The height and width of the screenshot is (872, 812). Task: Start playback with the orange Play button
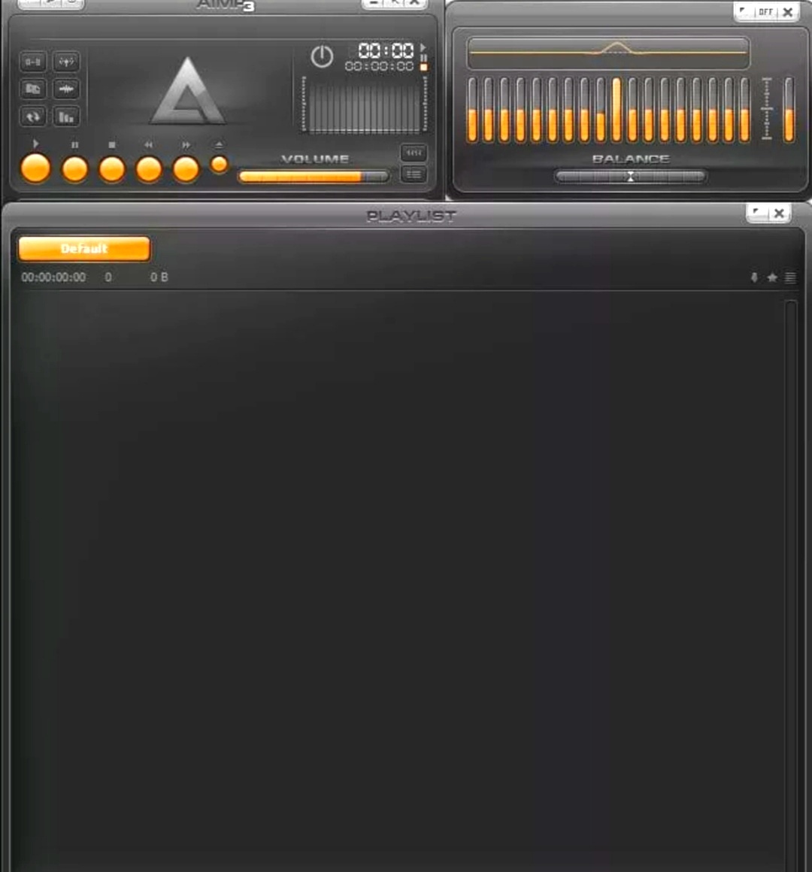point(35,168)
